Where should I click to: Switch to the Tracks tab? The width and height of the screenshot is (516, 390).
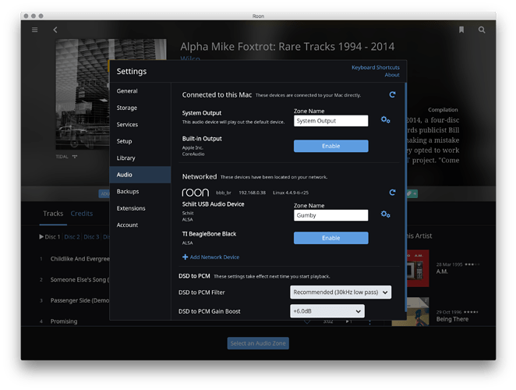[53, 214]
